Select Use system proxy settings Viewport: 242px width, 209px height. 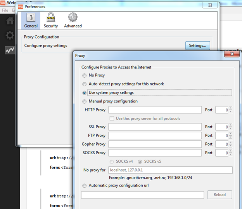point(85,93)
